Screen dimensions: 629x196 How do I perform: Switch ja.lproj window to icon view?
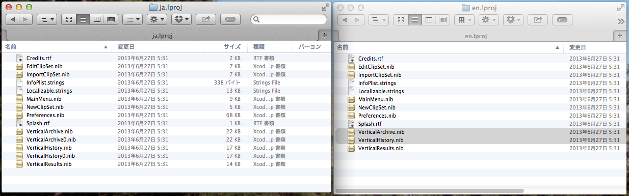[69, 19]
